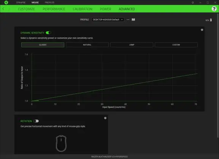Open Dynamic Sensitivity info tooltip icon
Screen dimensions: 219x159
click(x=202, y=30)
